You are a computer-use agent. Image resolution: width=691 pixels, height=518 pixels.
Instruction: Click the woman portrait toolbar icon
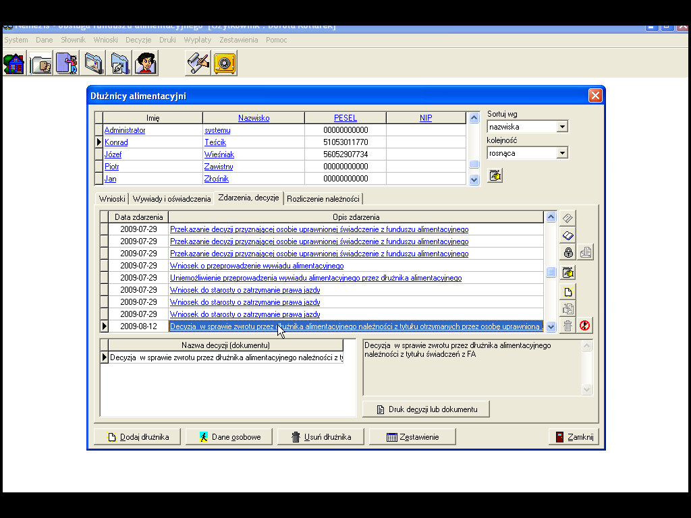(146, 63)
